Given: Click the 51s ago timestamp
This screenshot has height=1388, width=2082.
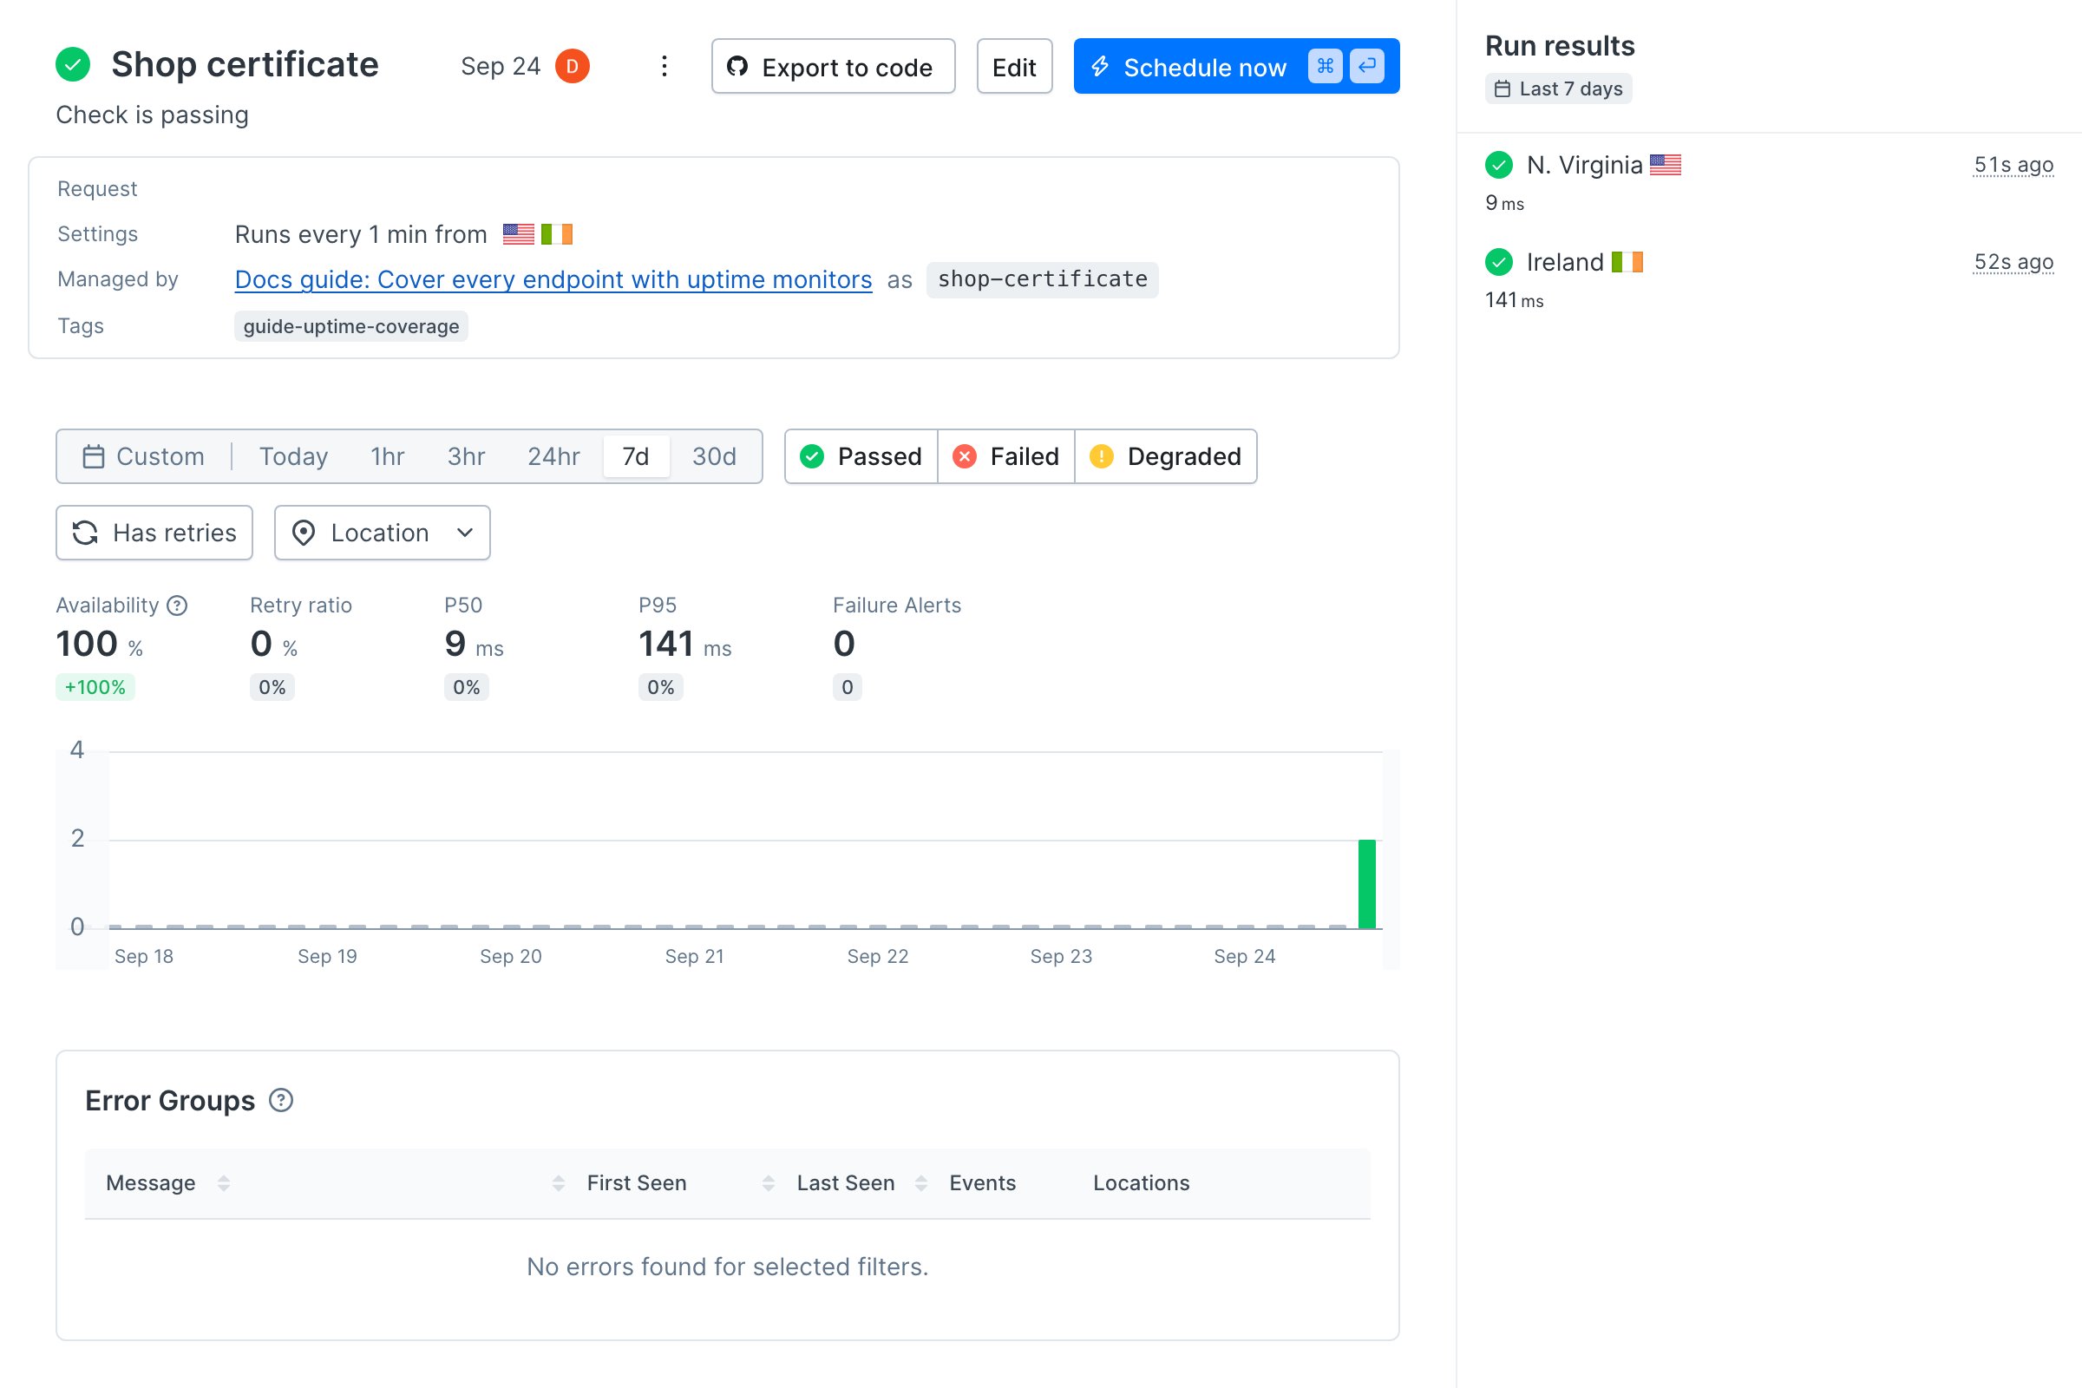Looking at the screenshot, I should coord(2013,165).
